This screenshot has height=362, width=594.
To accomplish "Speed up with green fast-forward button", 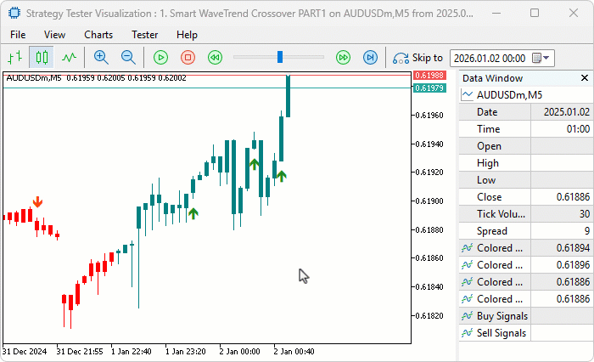I will pos(343,58).
